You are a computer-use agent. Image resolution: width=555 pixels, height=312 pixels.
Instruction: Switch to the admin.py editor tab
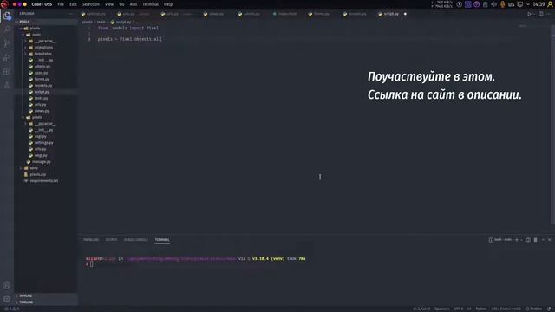(x=249, y=14)
